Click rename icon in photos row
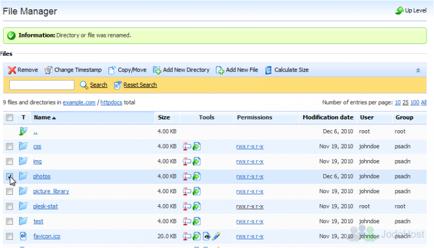 point(187,176)
